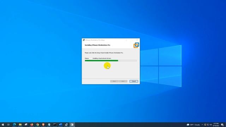Open File Explorer from the taskbar

click(20, 125)
